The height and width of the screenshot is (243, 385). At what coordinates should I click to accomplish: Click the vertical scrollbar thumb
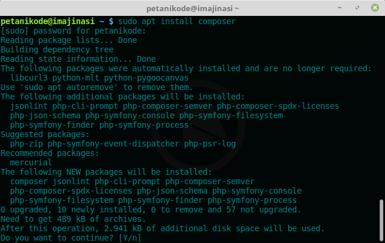coord(381,220)
